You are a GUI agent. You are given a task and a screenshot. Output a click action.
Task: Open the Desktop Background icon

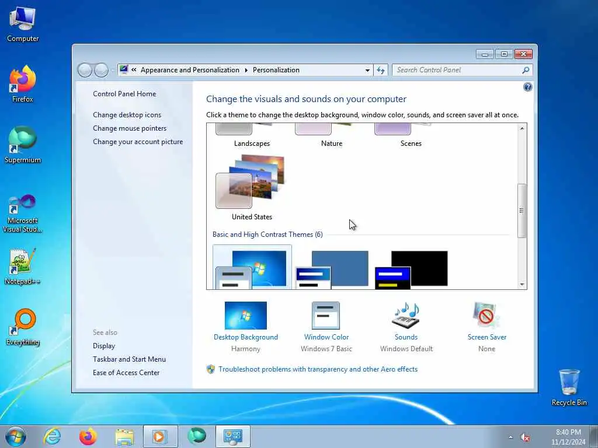[x=246, y=316]
